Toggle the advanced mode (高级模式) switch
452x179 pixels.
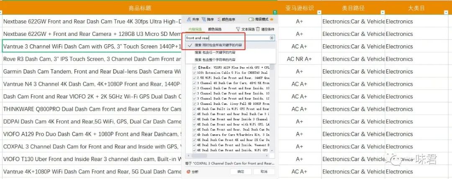(252, 20)
